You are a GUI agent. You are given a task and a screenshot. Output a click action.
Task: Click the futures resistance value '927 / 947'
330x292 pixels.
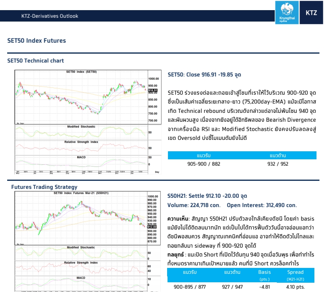[233, 287]
